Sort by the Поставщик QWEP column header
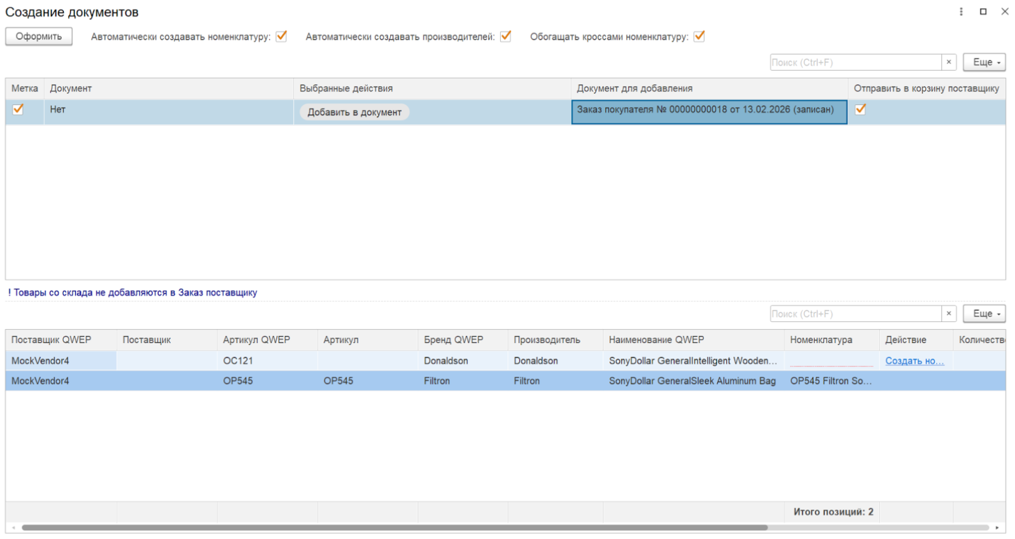 [52, 340]
